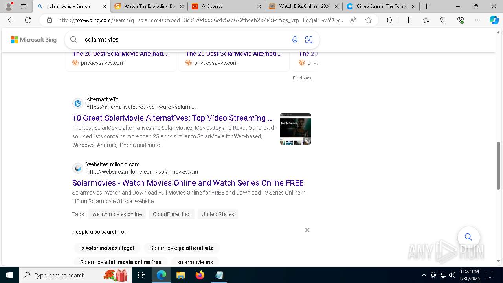This screenshot has height=283, width=503.
Task: Search 'Solarmovie full movie online free' suggestion
Action: [121, 262]
